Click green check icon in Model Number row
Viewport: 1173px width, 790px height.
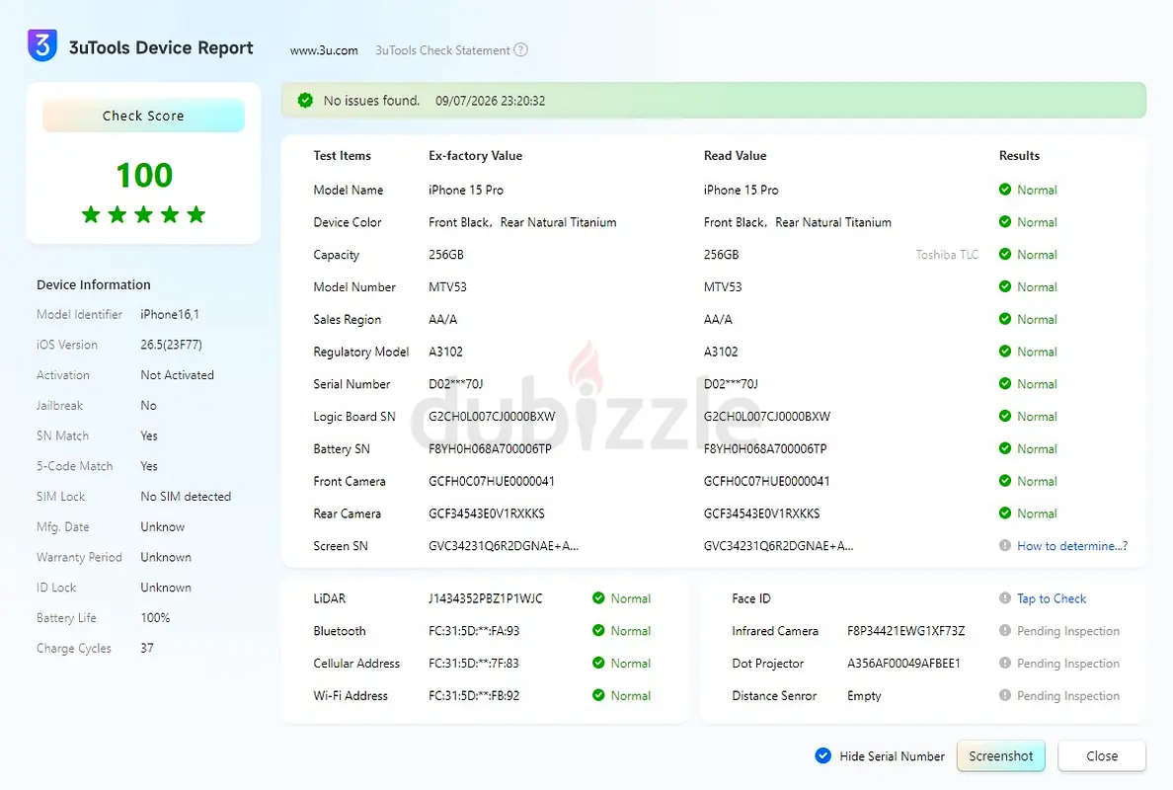[1005, 286]
